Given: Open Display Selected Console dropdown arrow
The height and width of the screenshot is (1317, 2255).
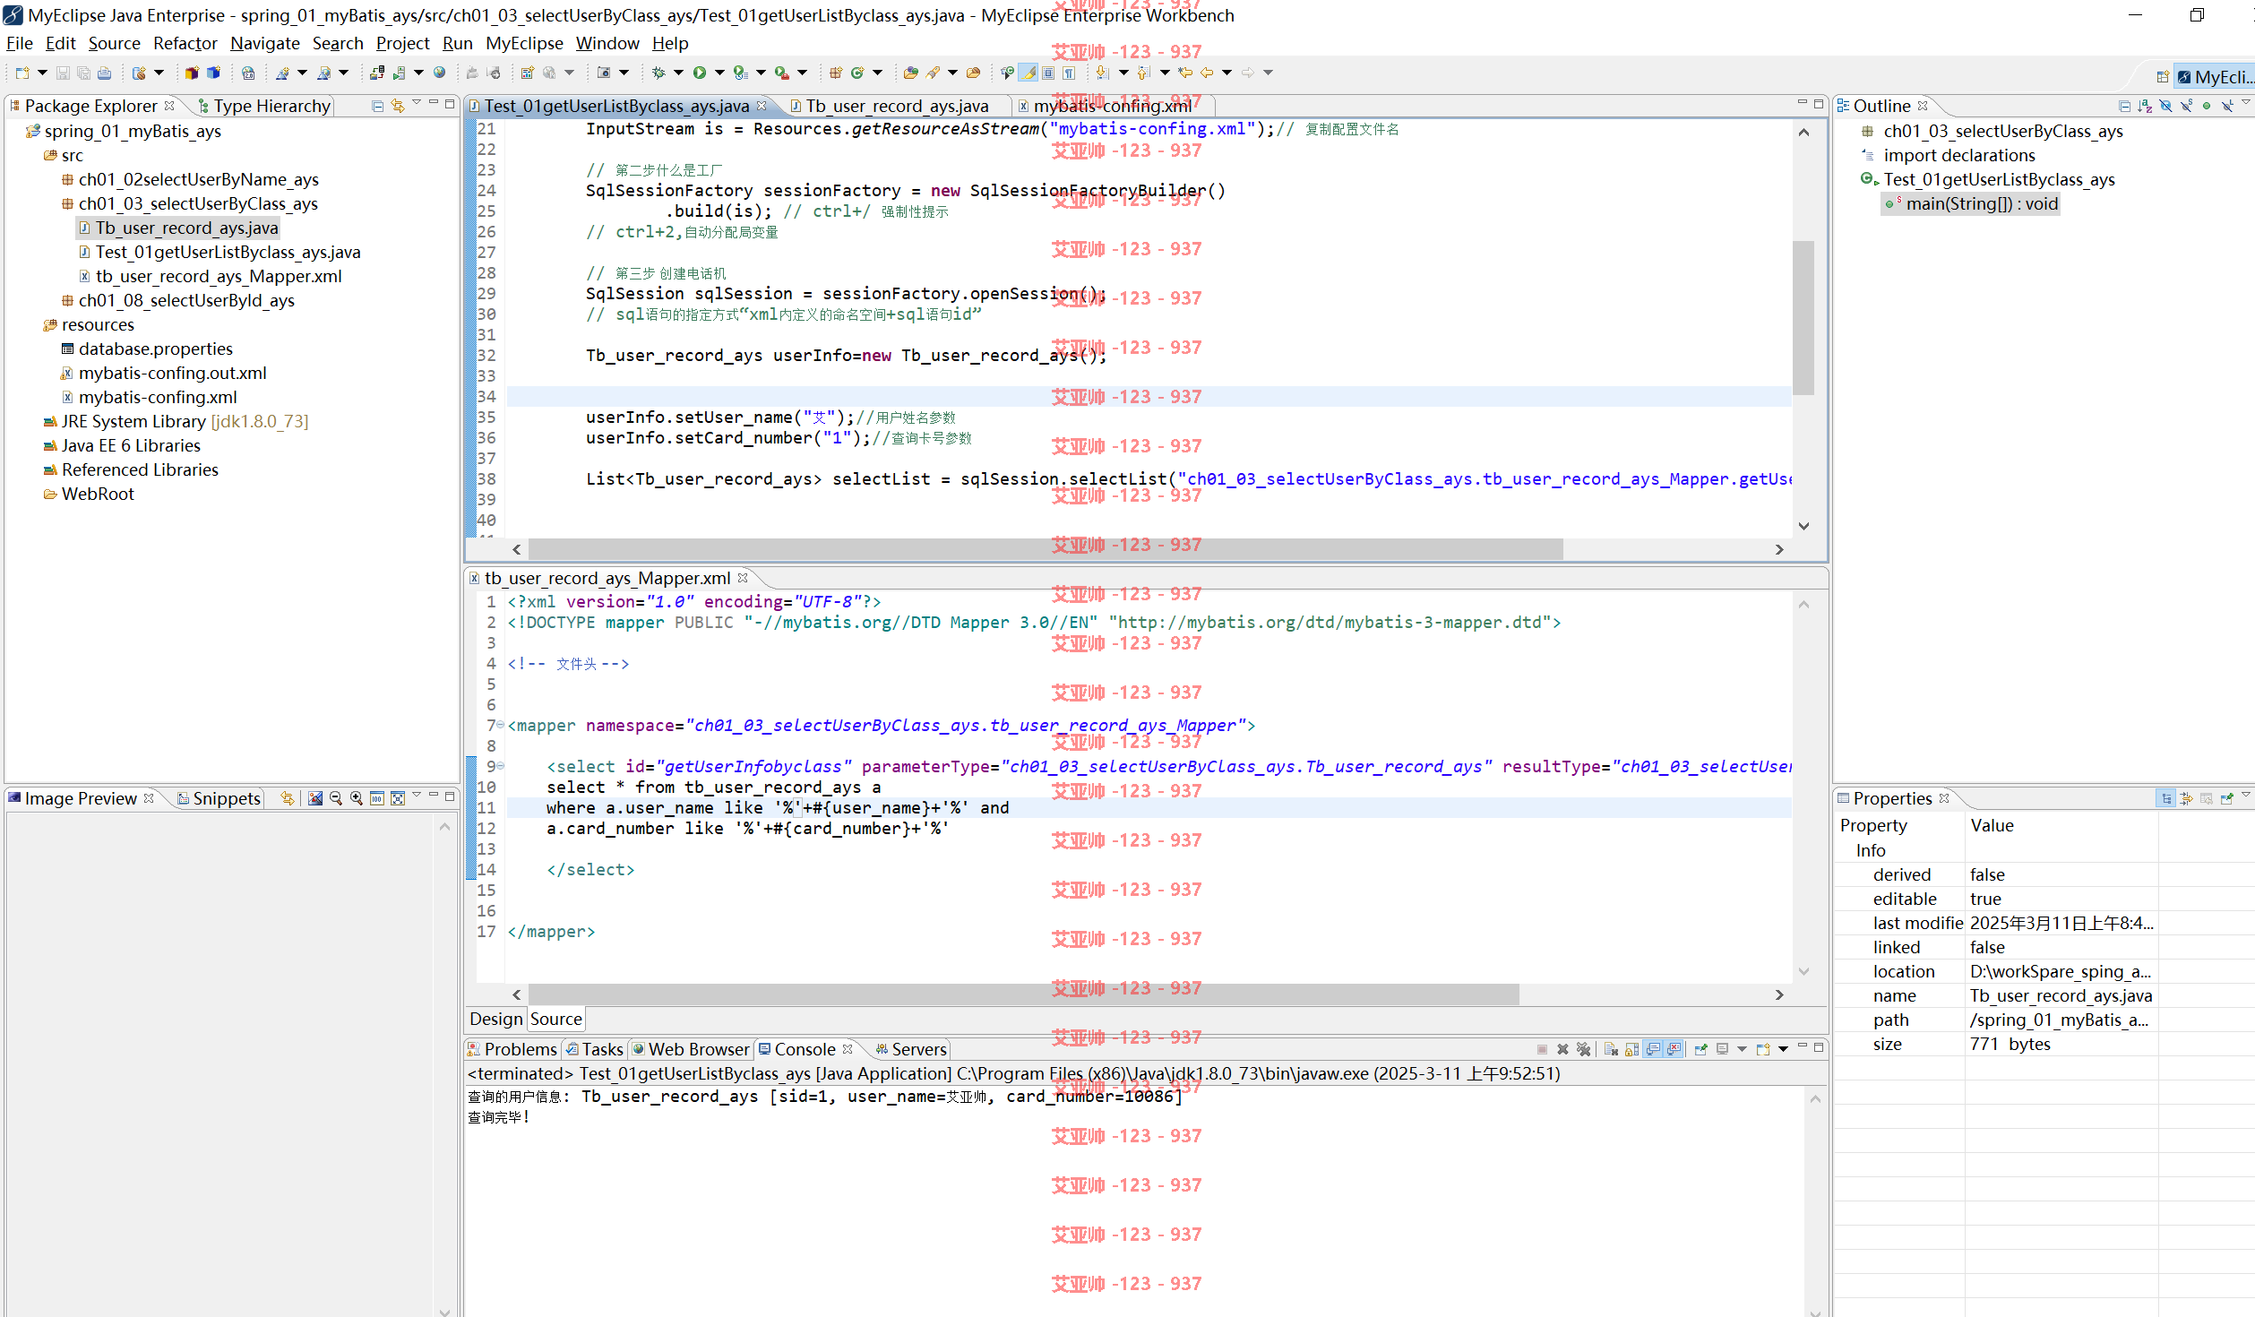Looking at the screenshot, I should pyautogui.click(x=1742, y=1049).
